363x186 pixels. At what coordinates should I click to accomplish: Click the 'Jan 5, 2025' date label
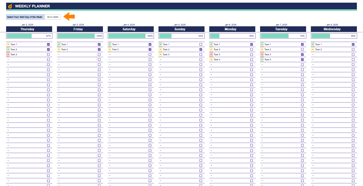coord(180,25)
